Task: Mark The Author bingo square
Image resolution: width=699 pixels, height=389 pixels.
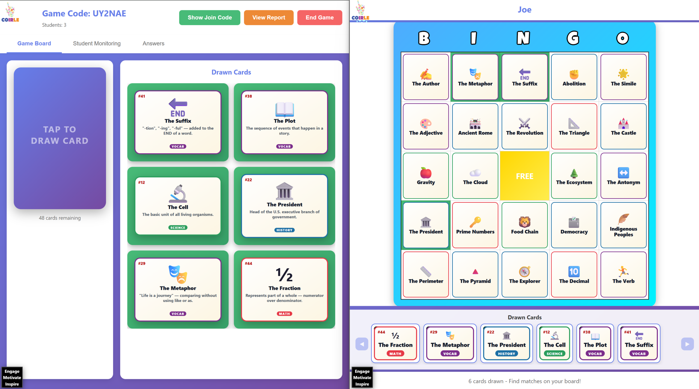Action: 426,77
